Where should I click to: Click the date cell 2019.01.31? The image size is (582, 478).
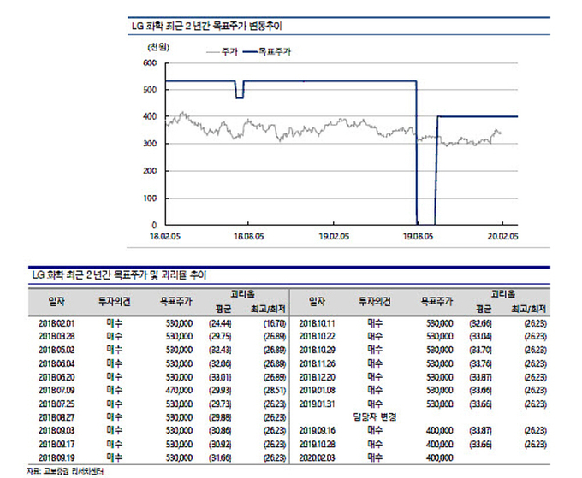[317, 404]
